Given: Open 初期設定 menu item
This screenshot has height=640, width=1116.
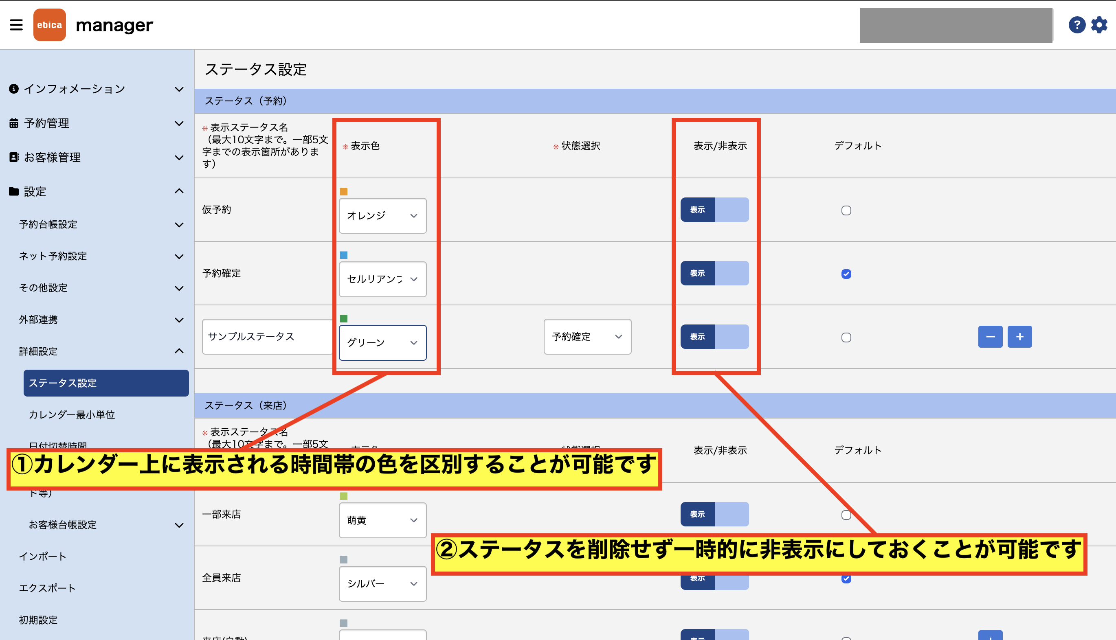Looking at the screenshot, I should pyautogui.click(x=38, y=620).
